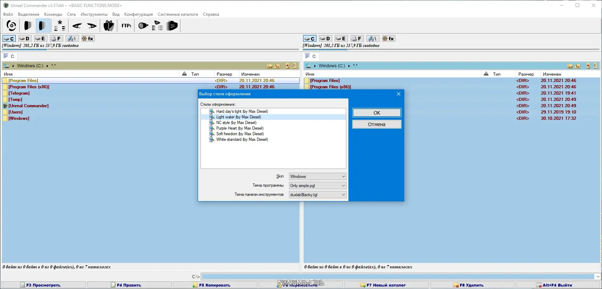Expand breadcrumb arrow before *.* in left panel
602x289 pixels.
(47, 66)
